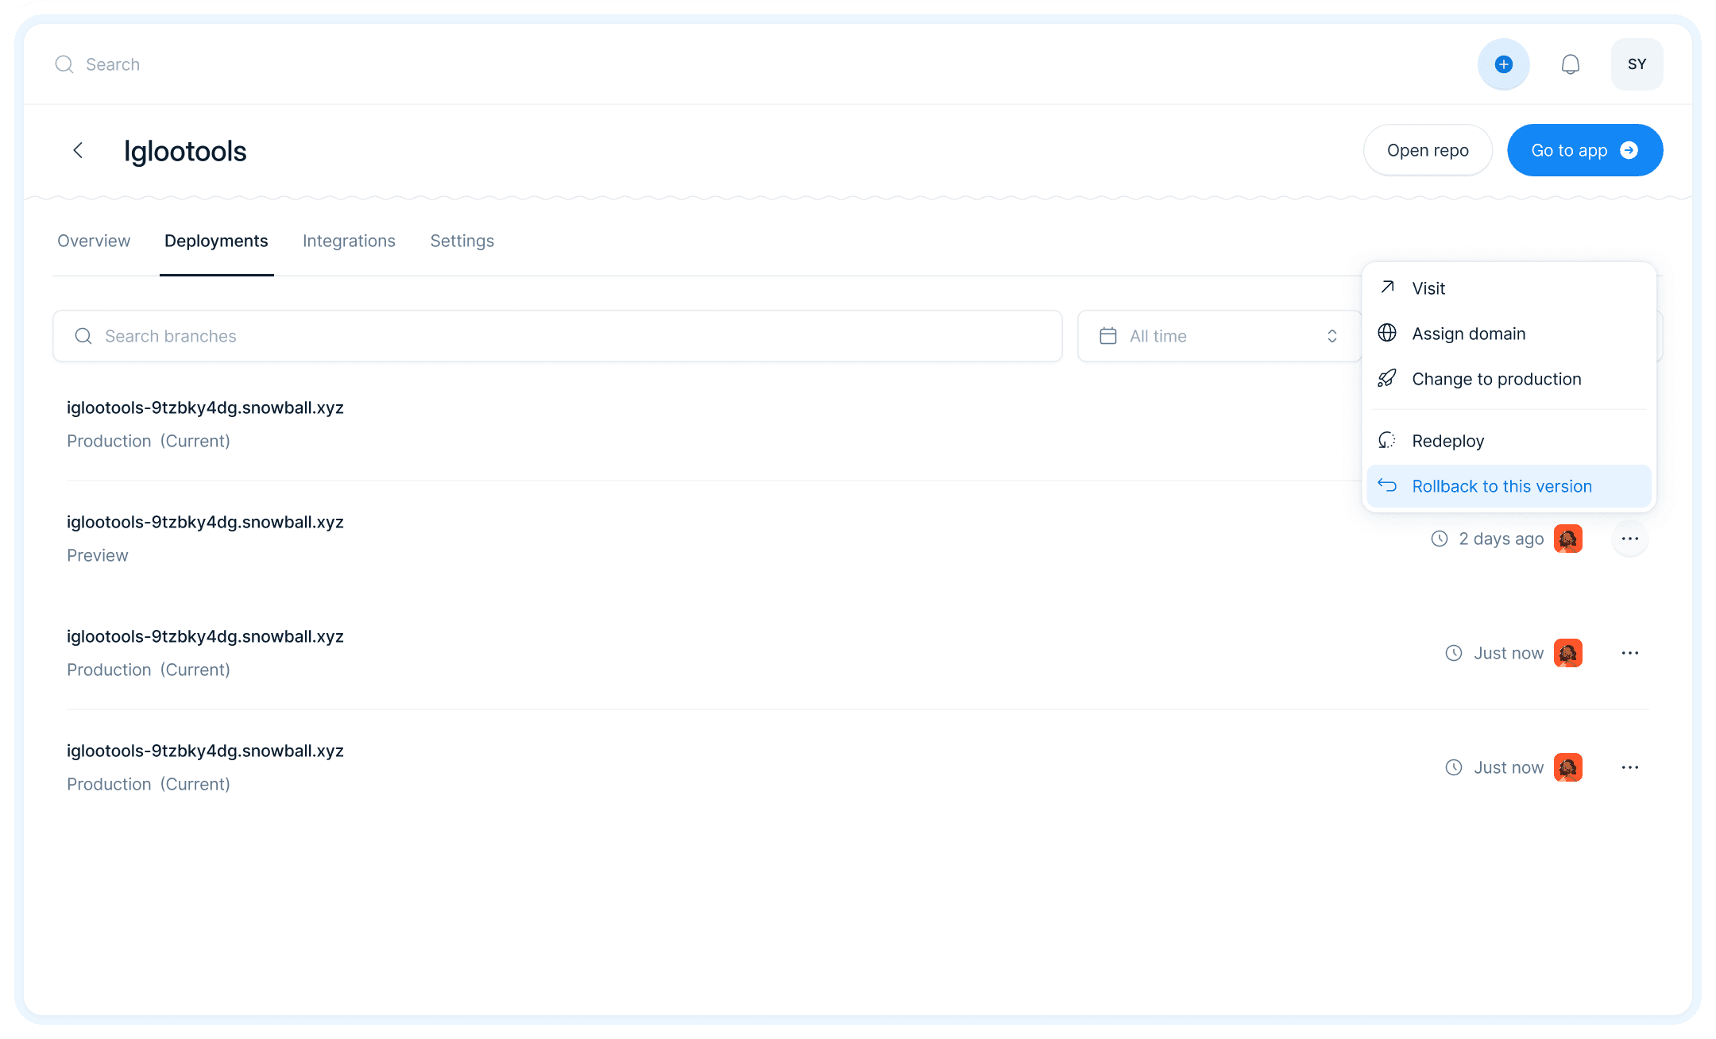Viewport: 1716px width, 1039px height.
Task: Select the search magnifier icon
Action: point(65,64)
